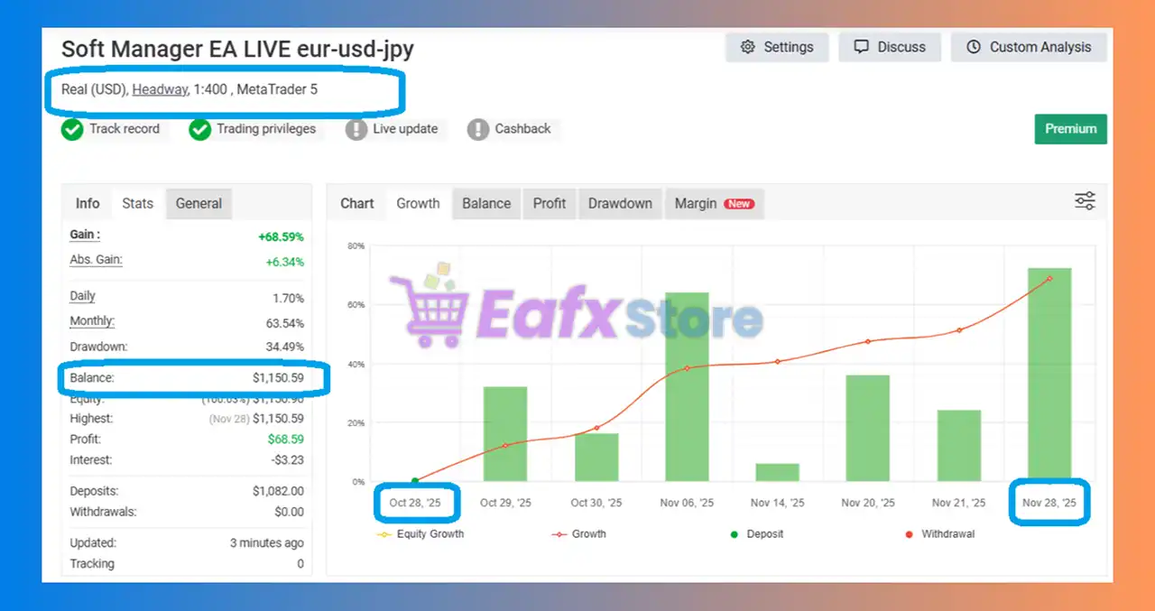The image size is (1155, 611).
Task: Click the Settings gear icon
Action: tap(748, 47)
